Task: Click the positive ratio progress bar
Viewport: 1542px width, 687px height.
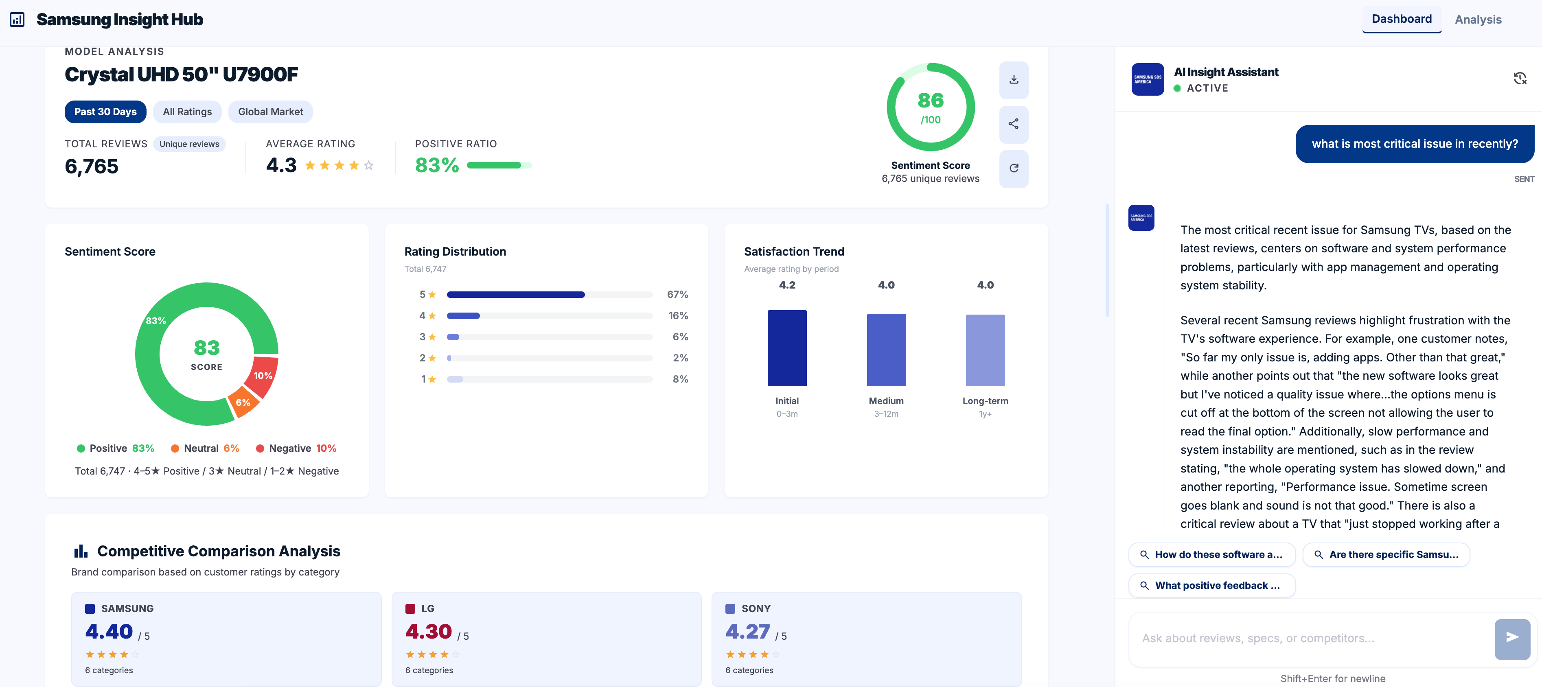Action: [499, 165]
